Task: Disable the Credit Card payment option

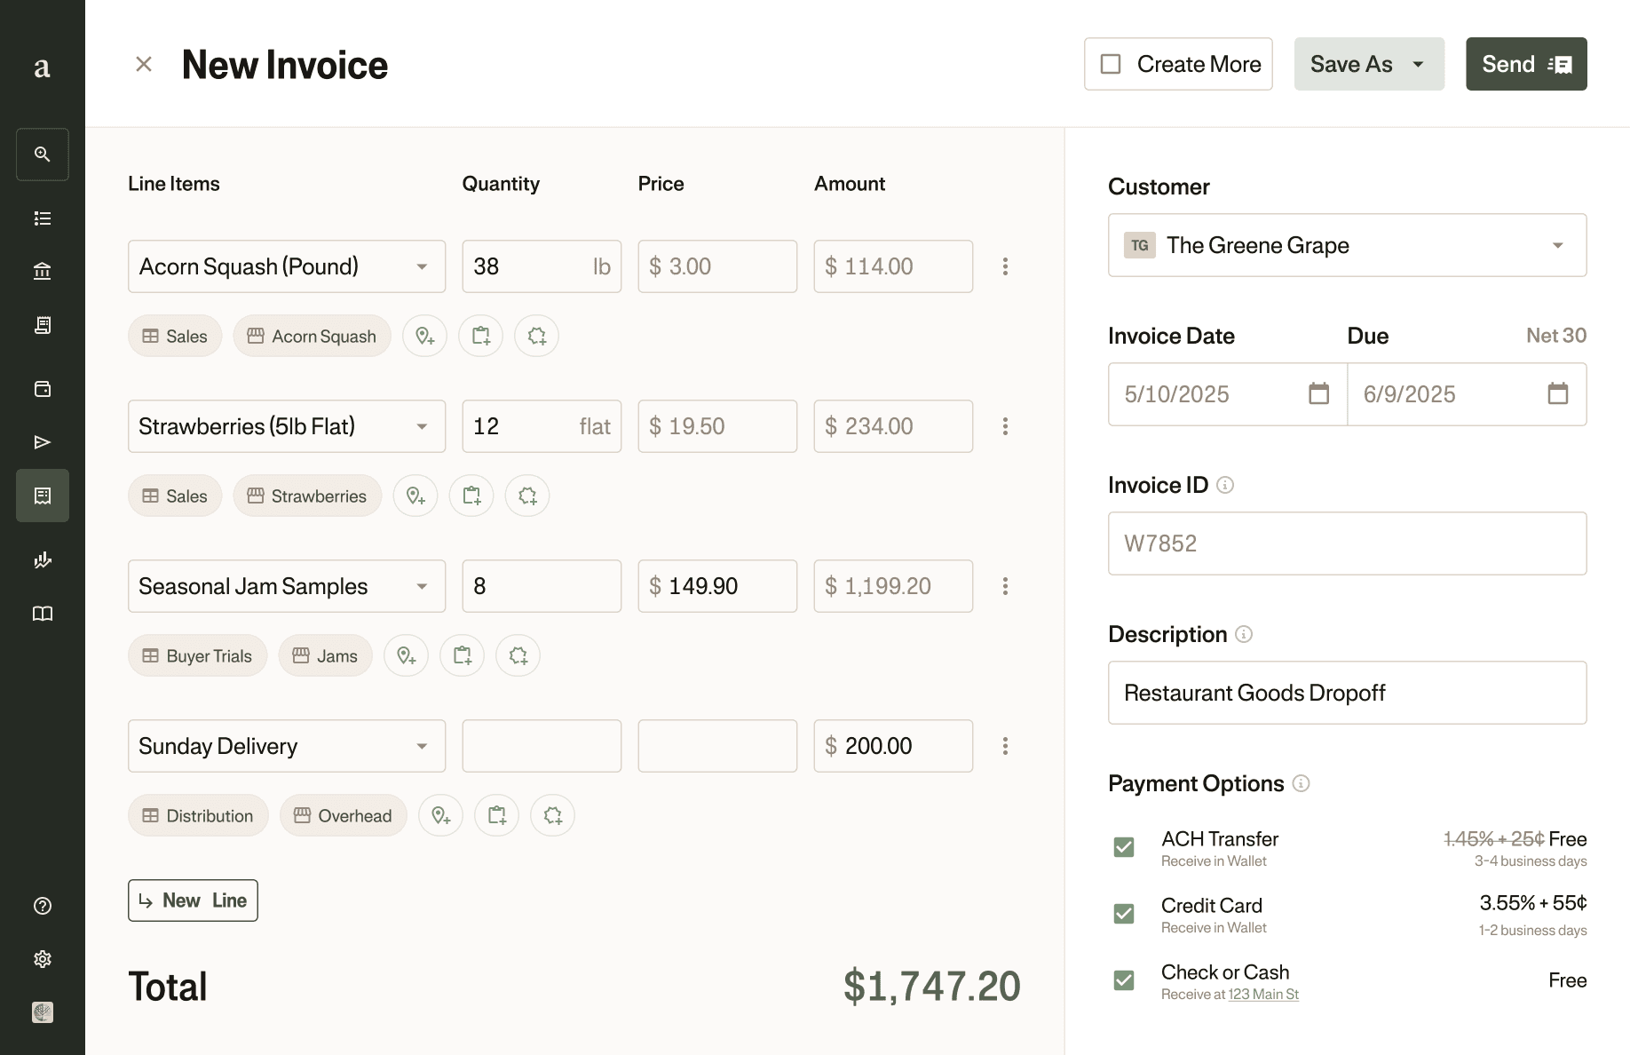Action: (x=1123, y=914)
